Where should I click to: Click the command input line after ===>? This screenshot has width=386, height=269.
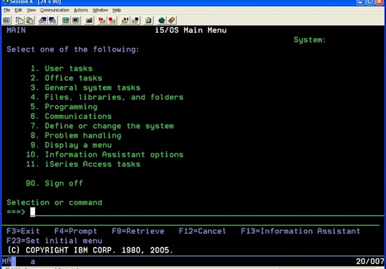click(x=207, y=212)
